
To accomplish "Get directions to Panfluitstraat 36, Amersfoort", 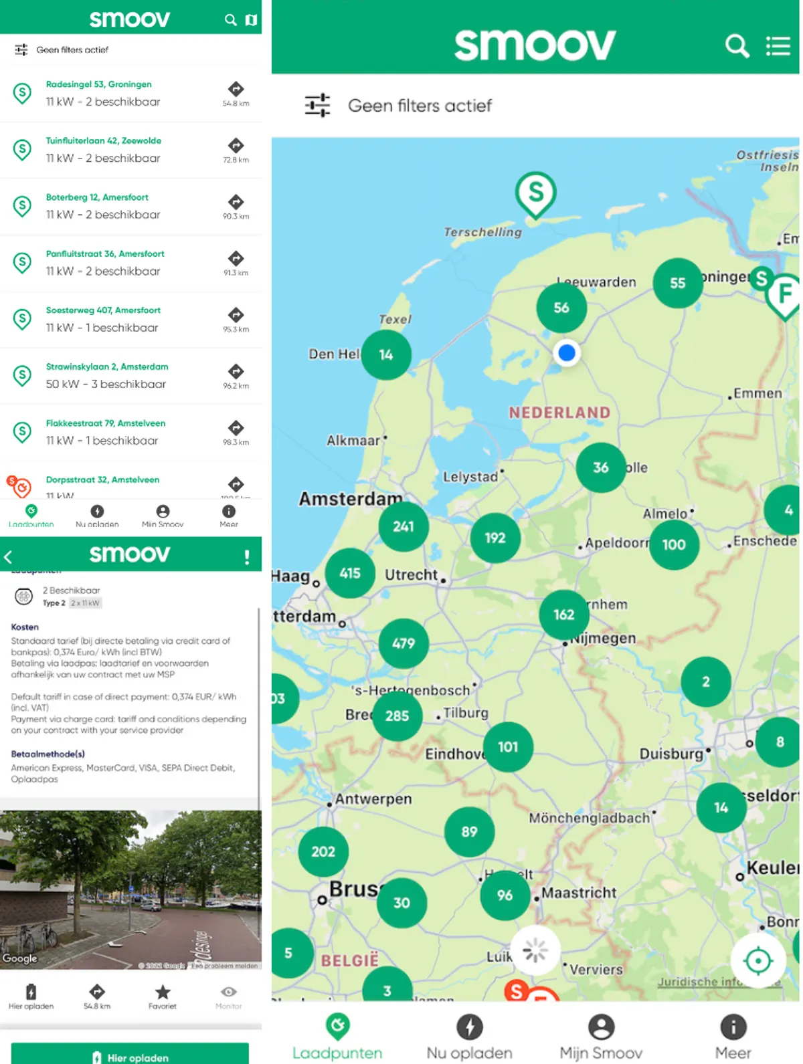I will [236, 258].
